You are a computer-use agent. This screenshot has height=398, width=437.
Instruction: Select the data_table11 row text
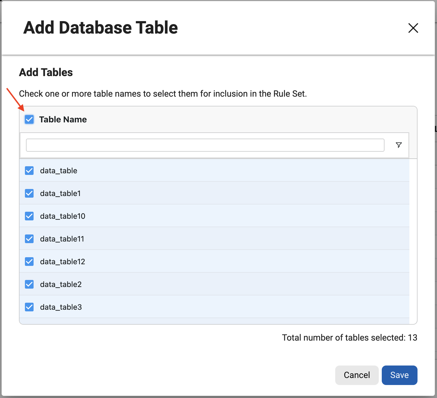click(62, 239)
